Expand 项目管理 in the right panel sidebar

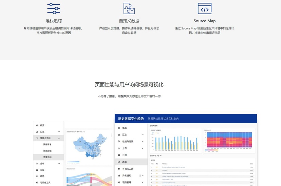[143, 182]
